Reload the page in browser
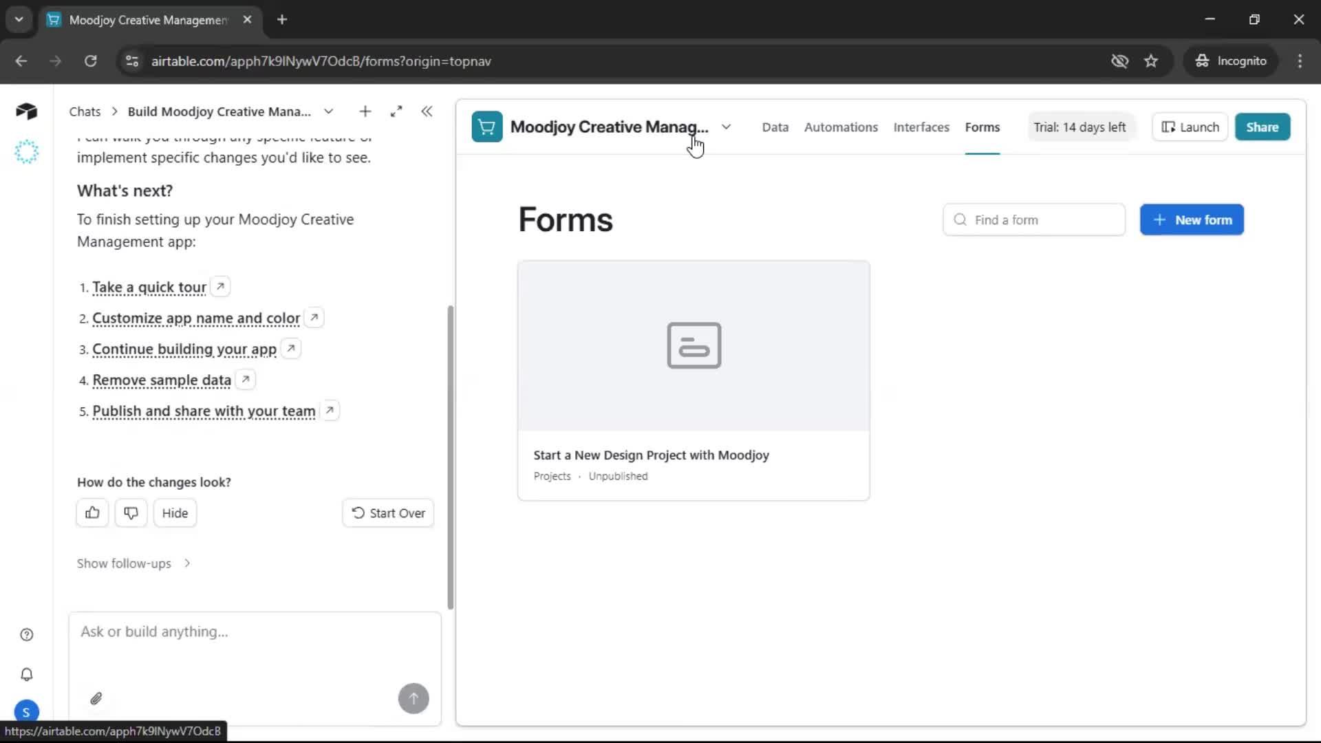This screenshot has height=743, width=1321. [x=90, y=61]
